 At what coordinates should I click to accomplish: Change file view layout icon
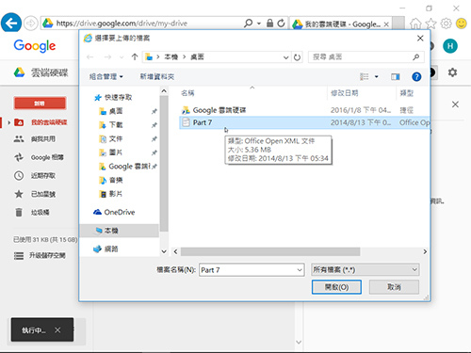365,76
